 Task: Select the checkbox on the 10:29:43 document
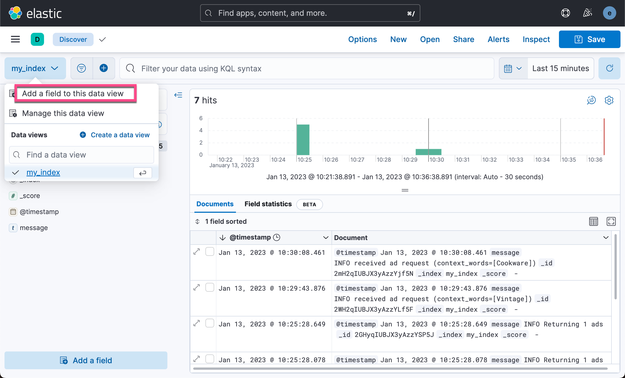(x=210, y=287)
